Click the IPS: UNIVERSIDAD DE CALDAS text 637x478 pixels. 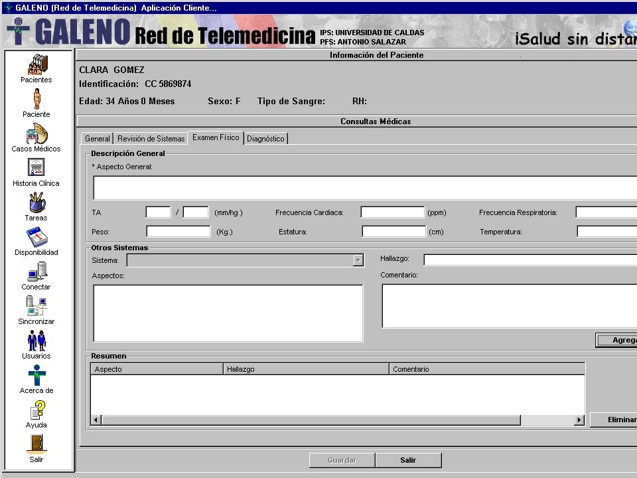point(372,33)
